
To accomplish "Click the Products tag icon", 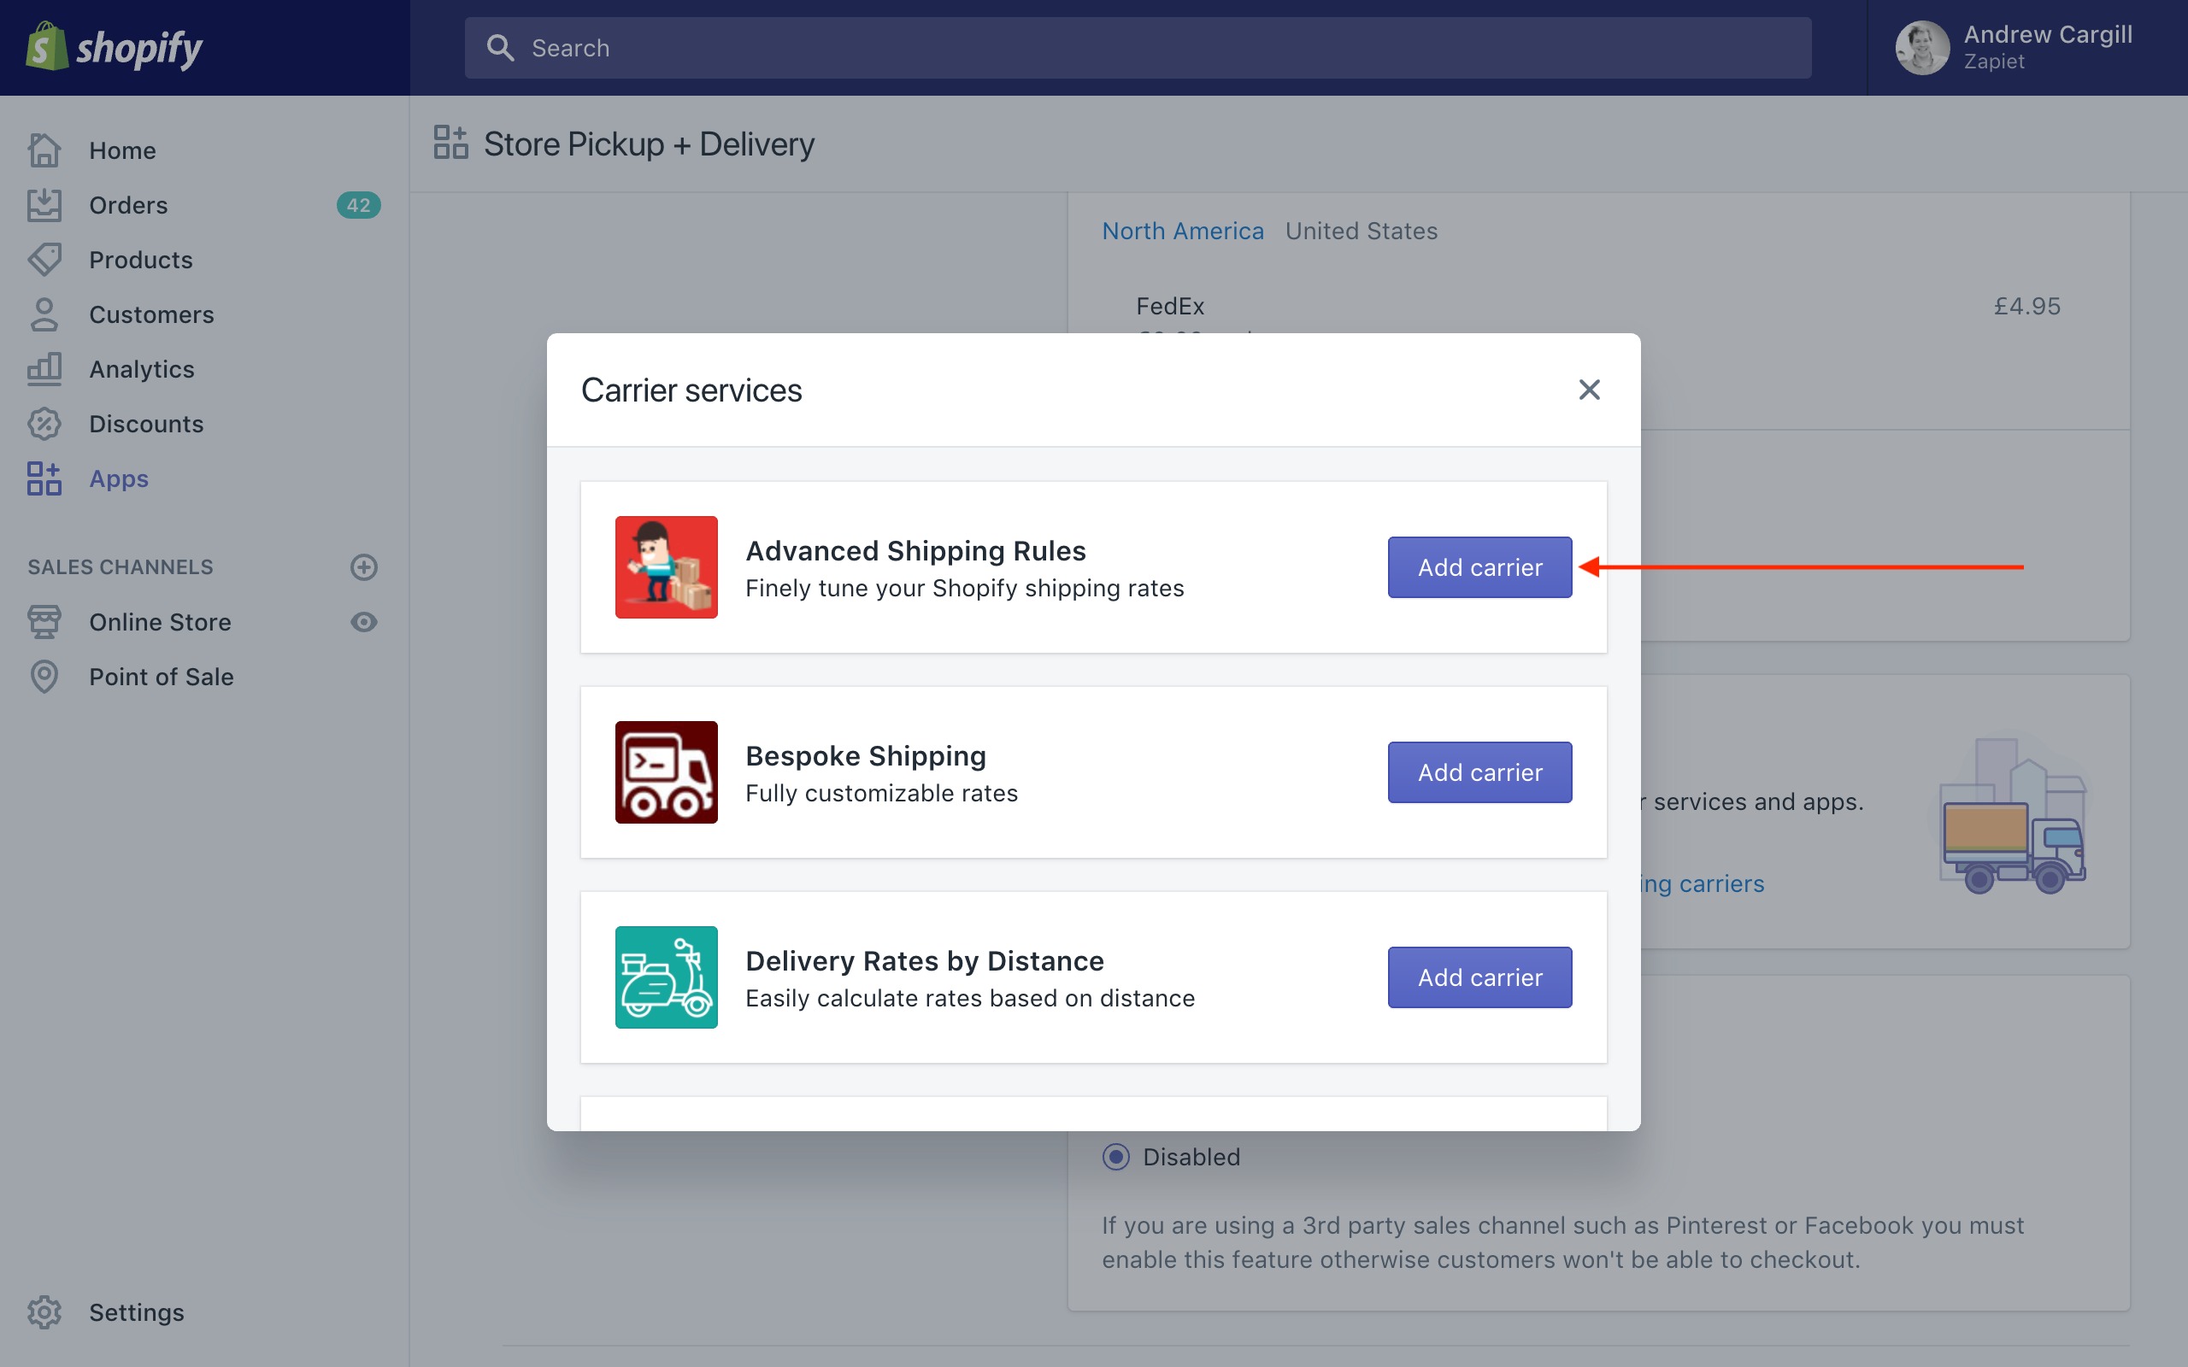I will coord(44,260).
